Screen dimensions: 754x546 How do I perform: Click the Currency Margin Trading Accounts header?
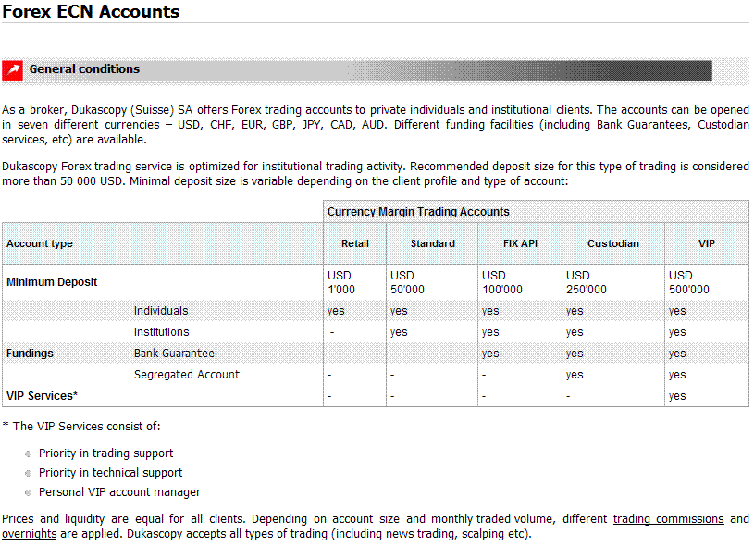(x=418, y=212)
